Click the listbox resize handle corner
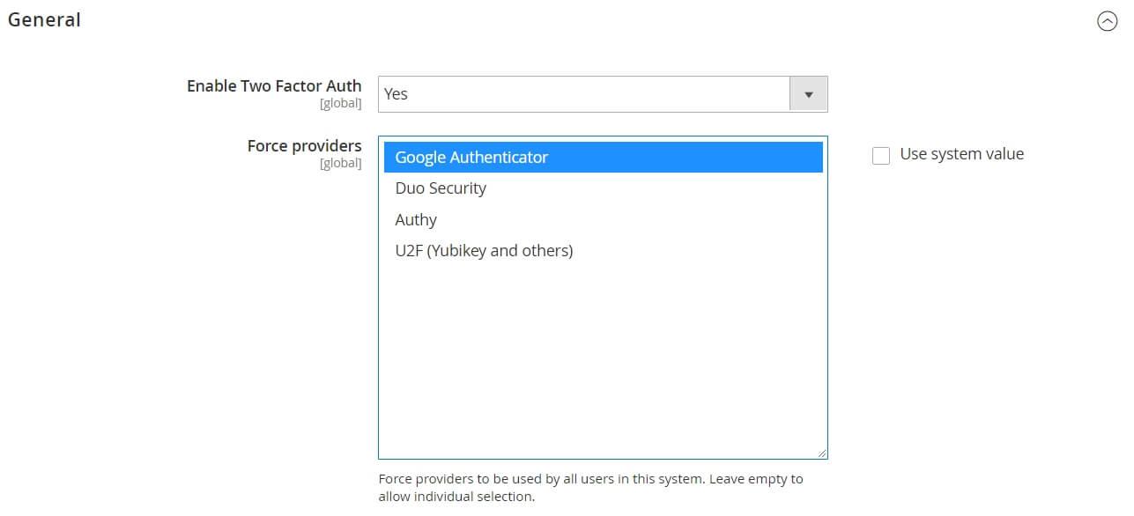1134x516 pixels. [x=821, y=453]
